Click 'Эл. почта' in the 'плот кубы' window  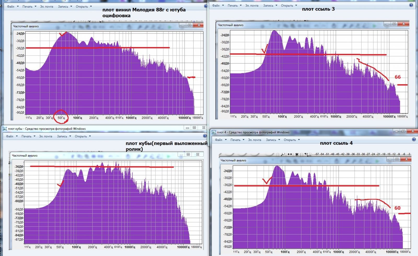45,136
